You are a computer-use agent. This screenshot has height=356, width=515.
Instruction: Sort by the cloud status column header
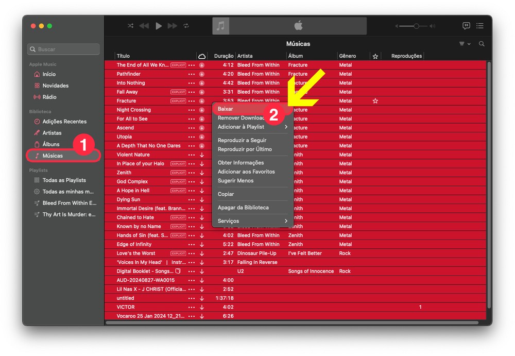click(202, 56)
